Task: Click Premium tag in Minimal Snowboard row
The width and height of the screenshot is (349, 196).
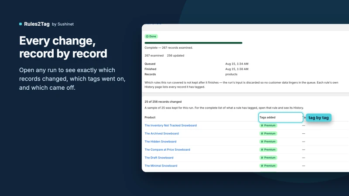Action: (x=268, y=166)
